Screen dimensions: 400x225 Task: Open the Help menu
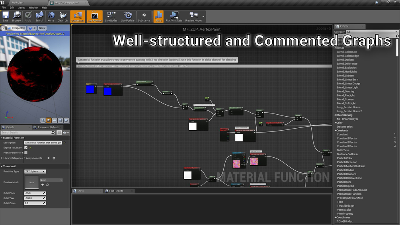tap(45, 8)
